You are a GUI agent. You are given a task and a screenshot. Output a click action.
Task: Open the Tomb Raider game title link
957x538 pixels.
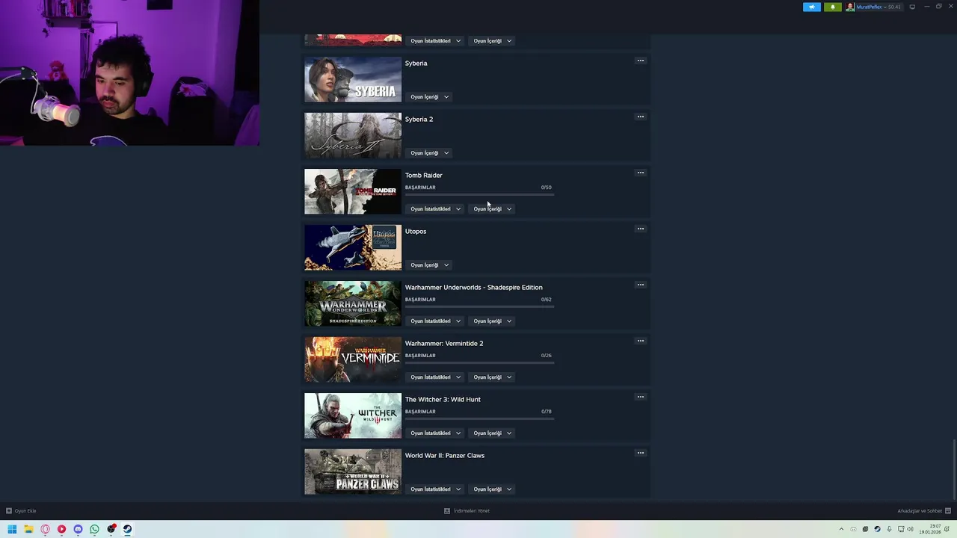click(423, 176)
